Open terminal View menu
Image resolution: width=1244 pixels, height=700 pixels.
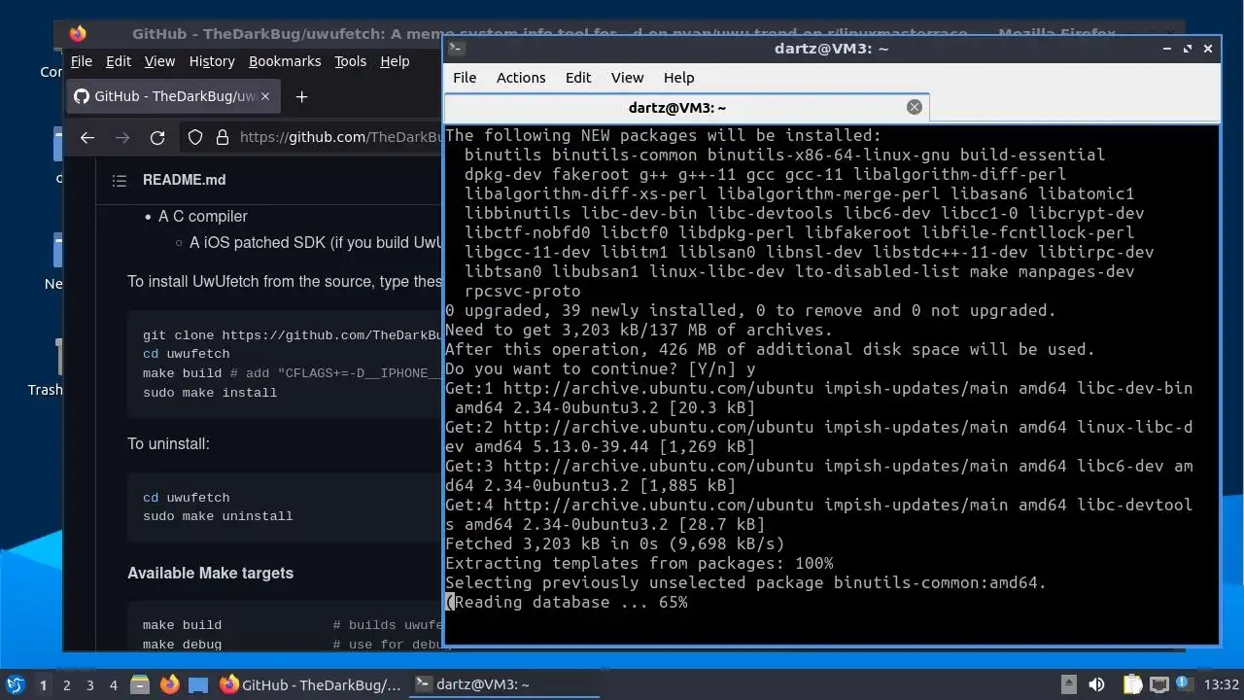pyautogui.click(x=627, y=78)
